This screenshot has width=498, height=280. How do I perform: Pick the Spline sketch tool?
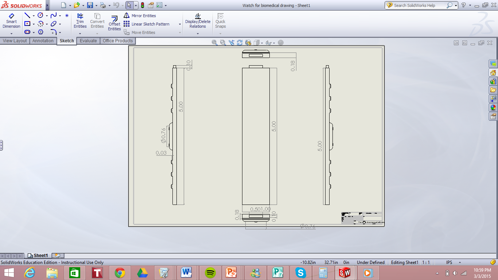[54, 15]
